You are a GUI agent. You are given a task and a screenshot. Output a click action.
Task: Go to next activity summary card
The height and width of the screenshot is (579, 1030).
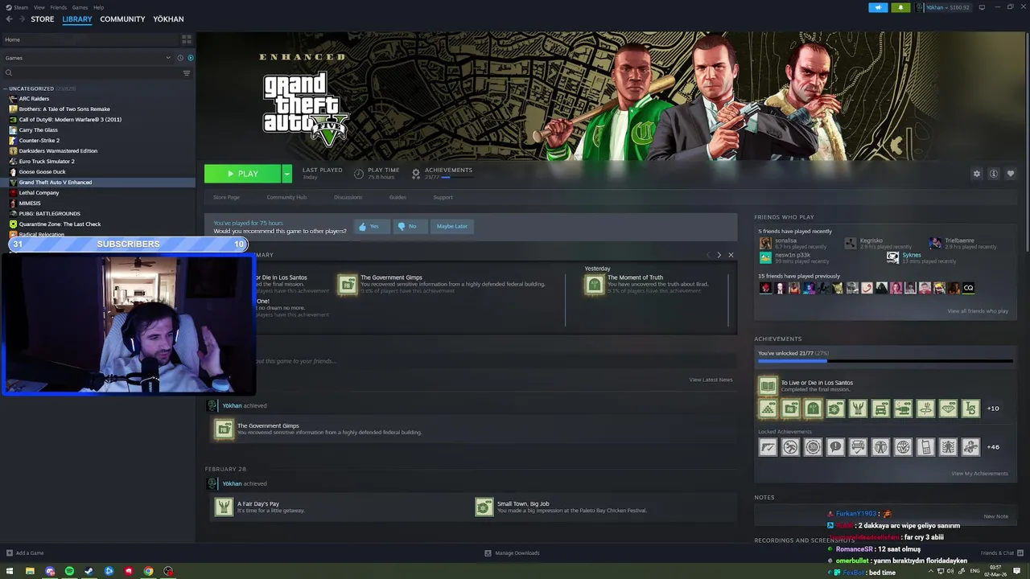(719, 255)
